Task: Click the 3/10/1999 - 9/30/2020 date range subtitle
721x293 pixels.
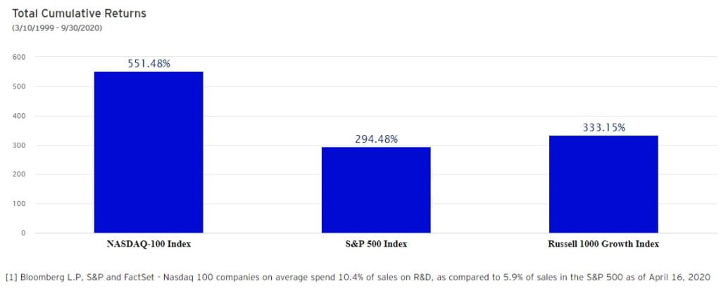Action: click(57, 27)
